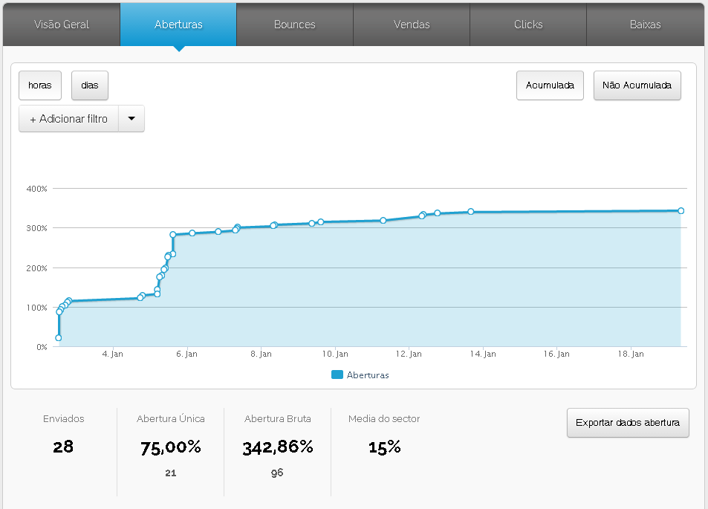The image size is (708, 509).
Task: Open the Clicks tab
Action: point(528,25)
